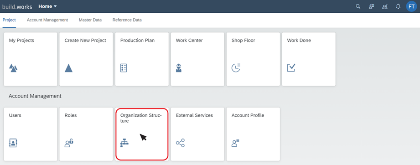The height and width of the screenshot is (165, 420).
Task: Open the search icon in header
Action: tap(358, 6)
